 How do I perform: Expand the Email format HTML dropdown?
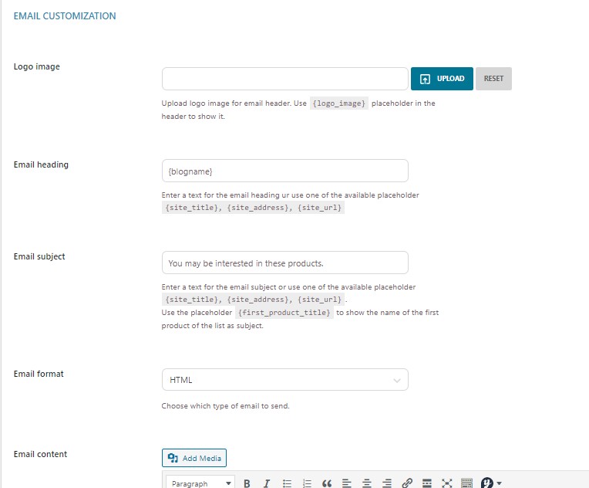tap(284, 380)
